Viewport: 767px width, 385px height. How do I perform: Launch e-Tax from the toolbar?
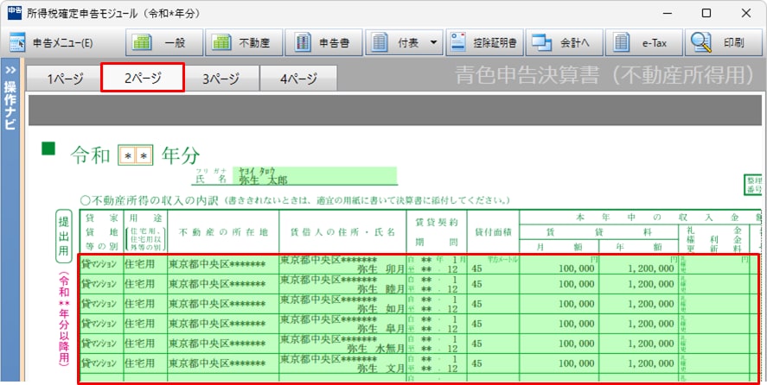(x=644, y=42)
